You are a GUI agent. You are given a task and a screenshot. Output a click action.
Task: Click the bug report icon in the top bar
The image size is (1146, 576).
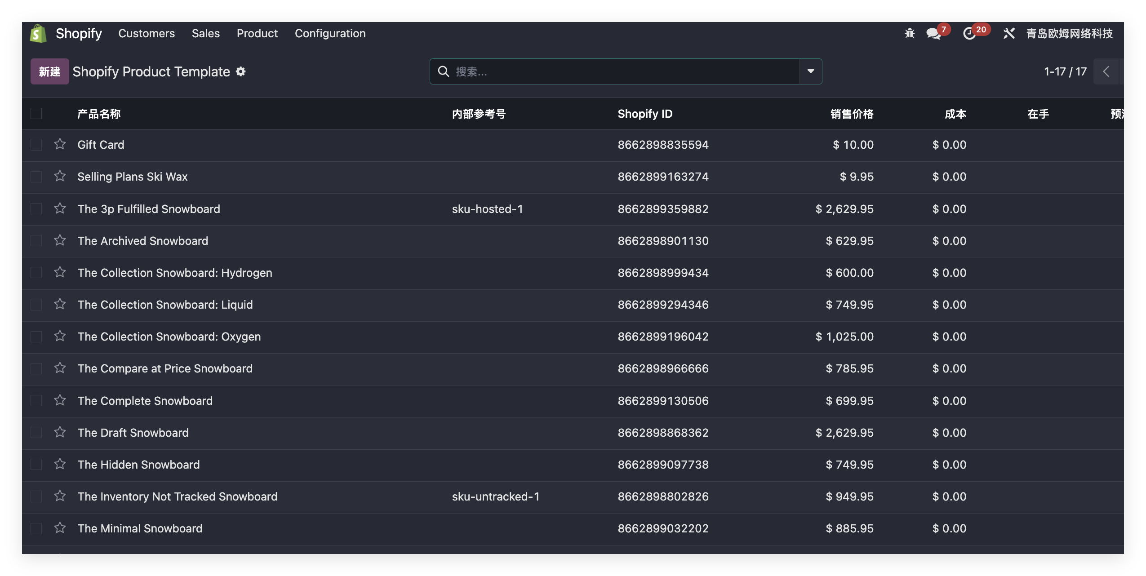[x=909, y=33]
